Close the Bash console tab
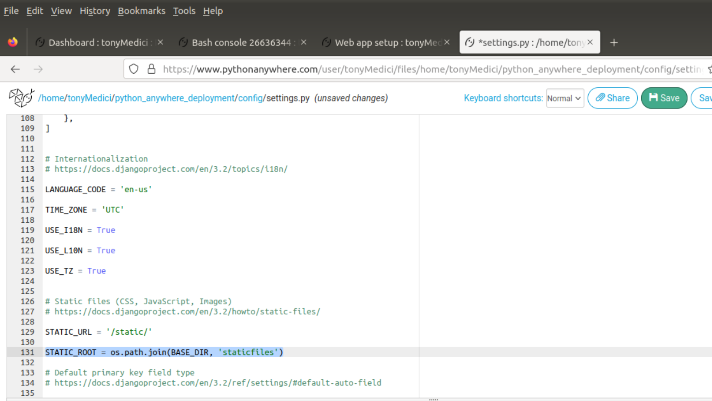 coord(303,42)
